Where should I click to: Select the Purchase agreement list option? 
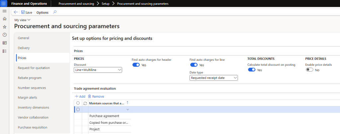pos(104,116)
